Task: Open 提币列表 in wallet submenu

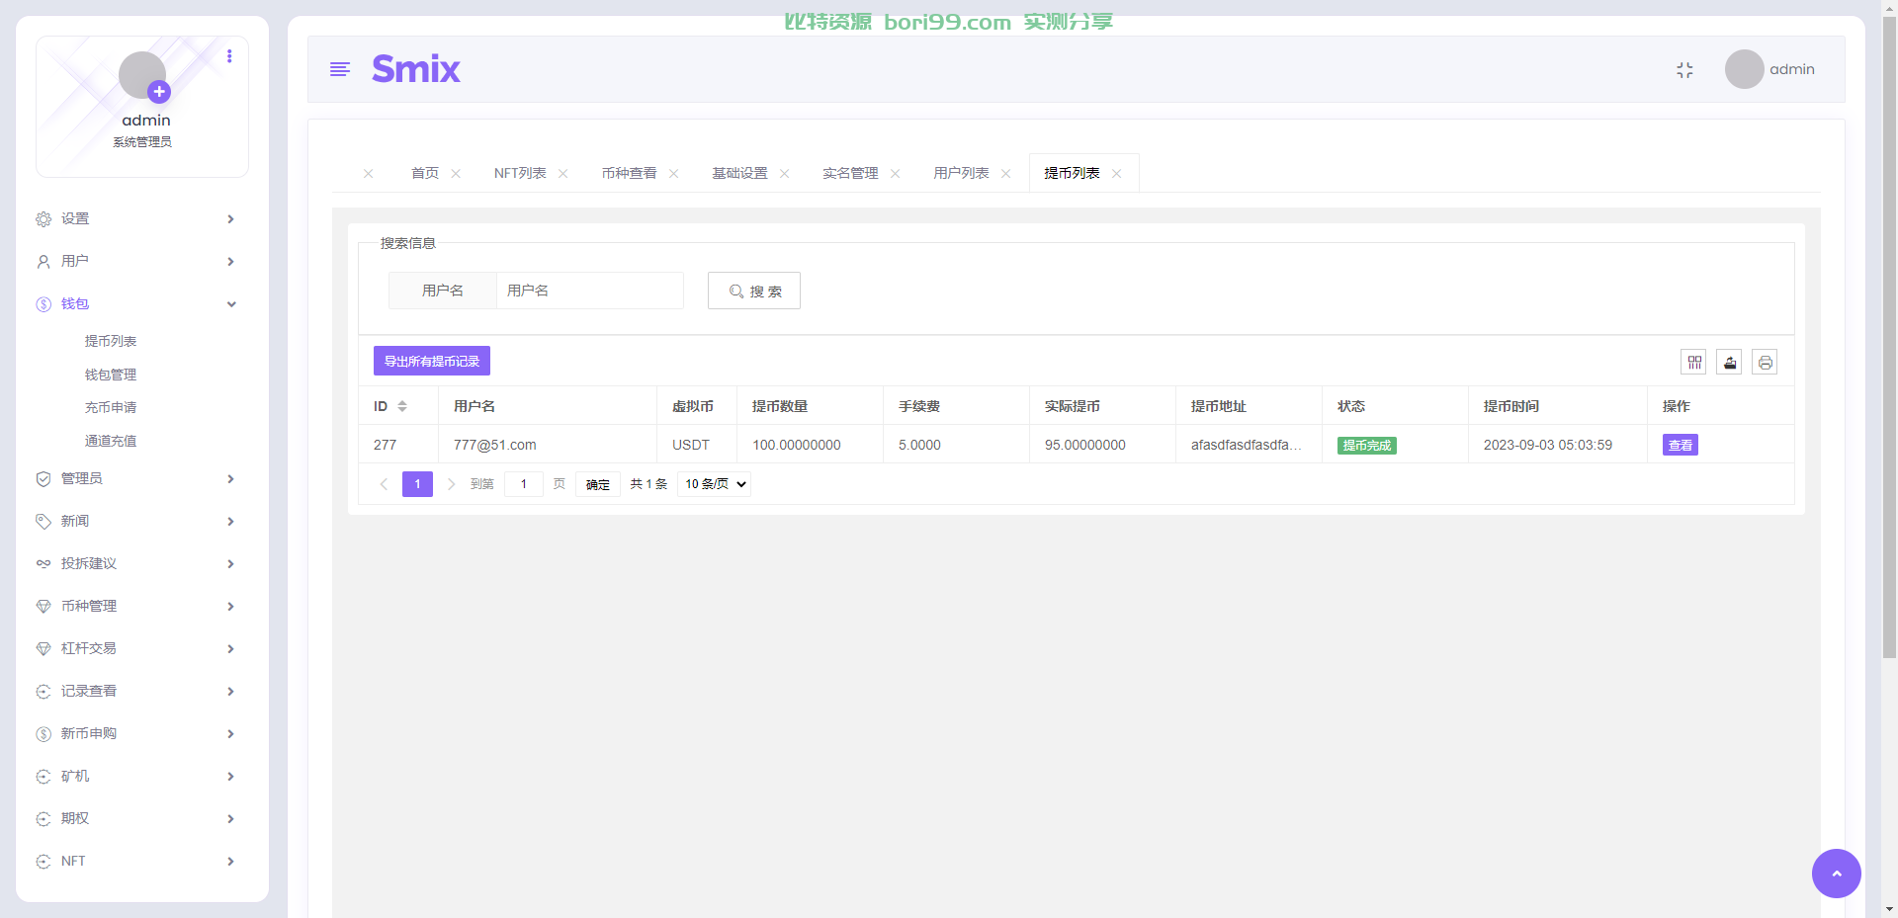Action: point(111,341)
